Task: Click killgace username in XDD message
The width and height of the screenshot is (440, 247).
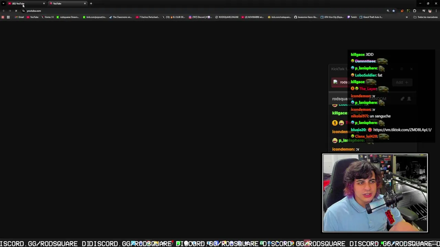Action: pyautogui.click(x=357, y=54)
